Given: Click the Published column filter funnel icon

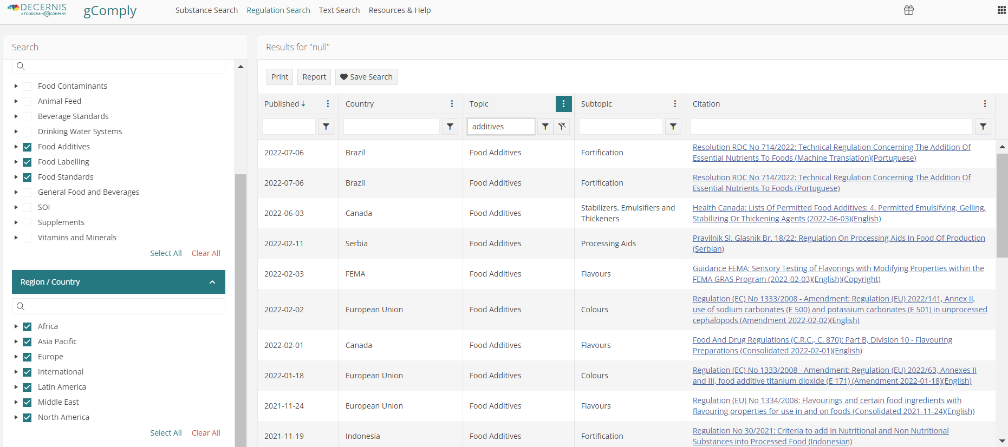Looking at the screenshot, I should 326,127.
